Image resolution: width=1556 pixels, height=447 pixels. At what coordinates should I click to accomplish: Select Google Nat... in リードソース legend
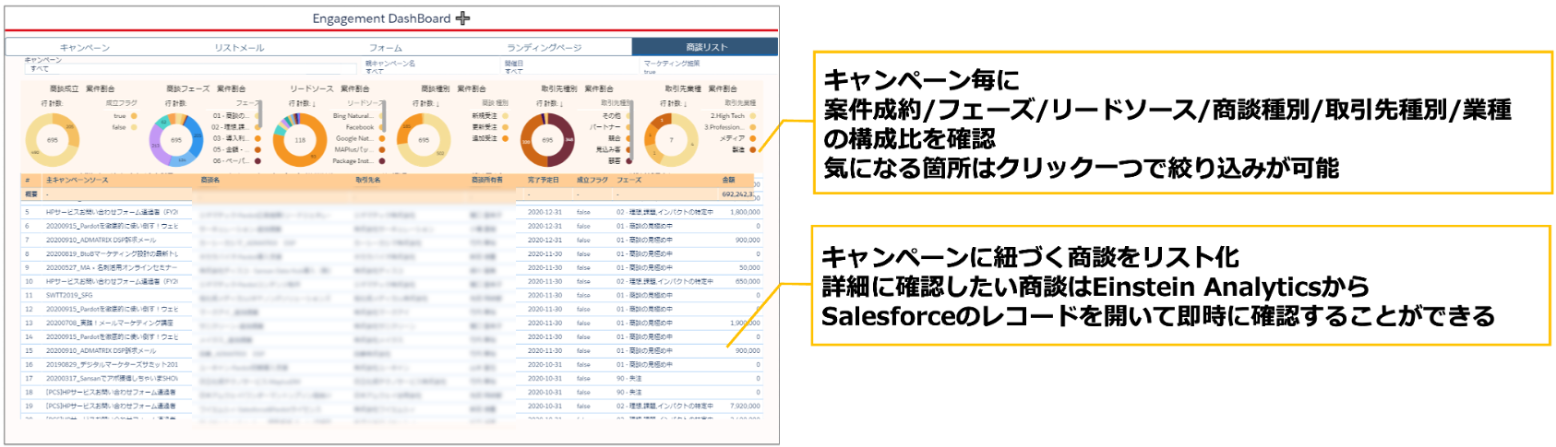pos(360,138)
